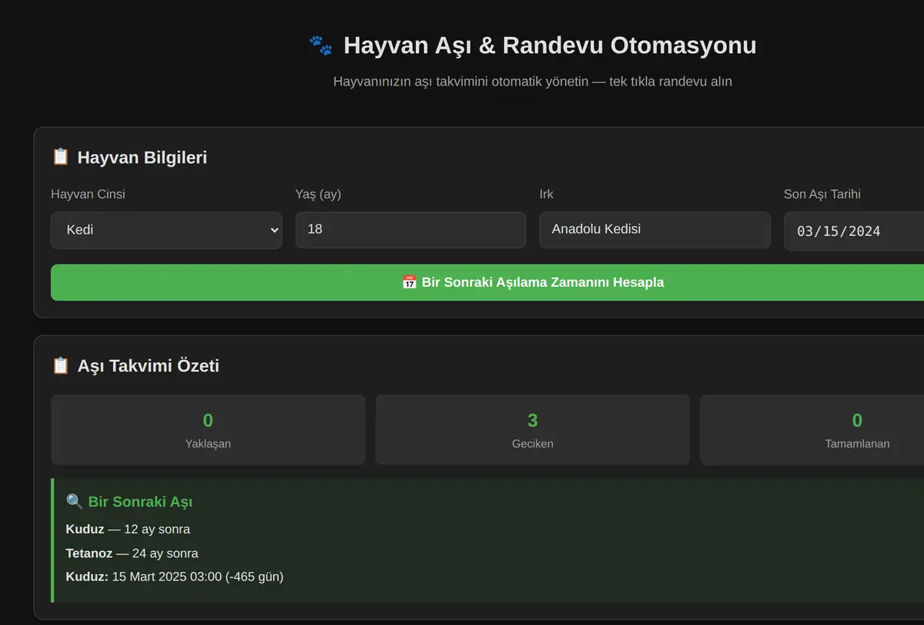This screenshot has height=625, width=924.
Task: Click the Hayvan Cinsi label
Action: tap(88, 194)
